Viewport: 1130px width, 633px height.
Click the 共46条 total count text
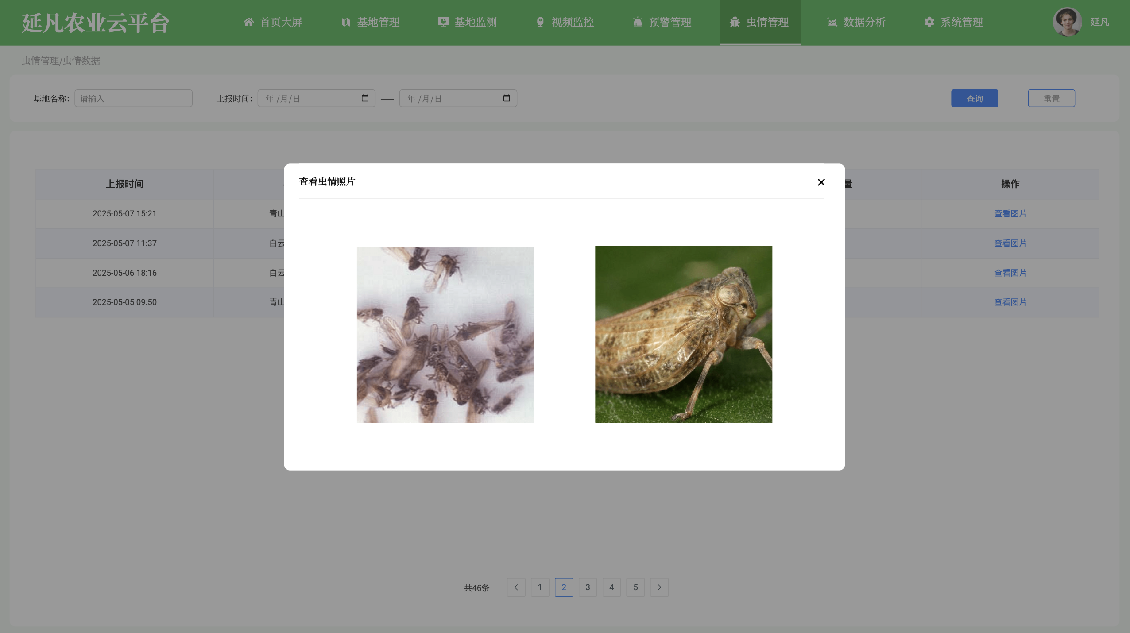pyautogui.click(x=476, y=588)
